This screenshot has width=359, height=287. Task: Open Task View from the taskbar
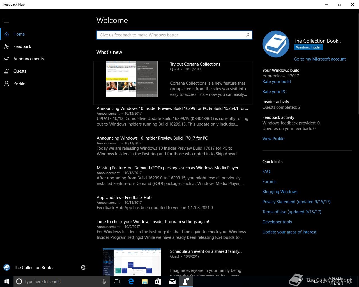(x=117, y=281)
